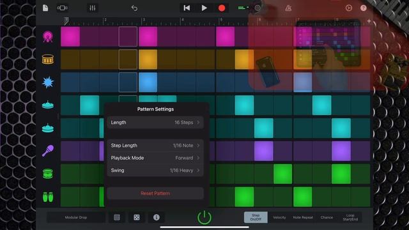Turn off the last lit shaker step
Image resolution: width=409 pixels, height=230 pixels.
pyautogui.click(x=341, y=151)
